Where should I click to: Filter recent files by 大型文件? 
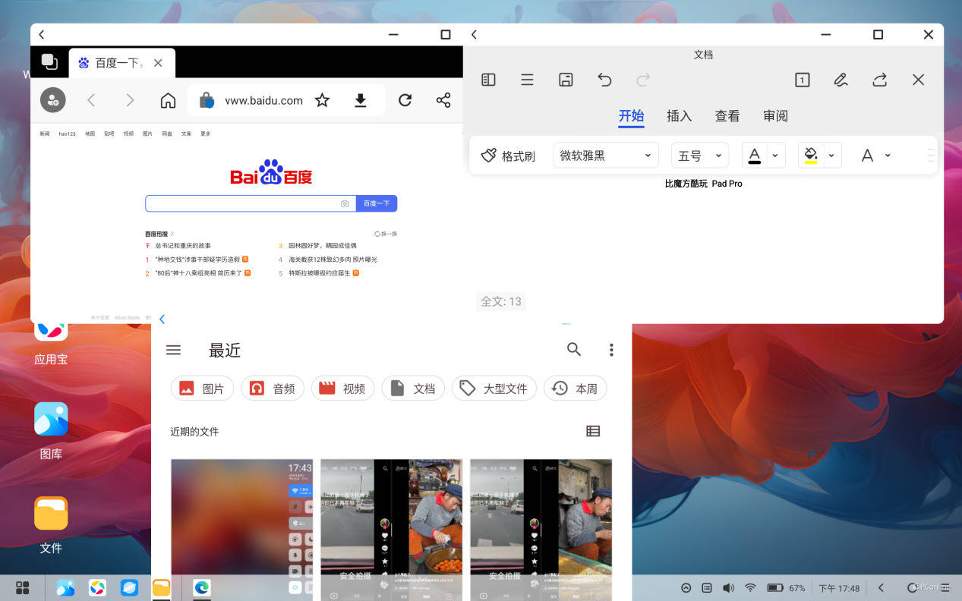tap(494, 389)
